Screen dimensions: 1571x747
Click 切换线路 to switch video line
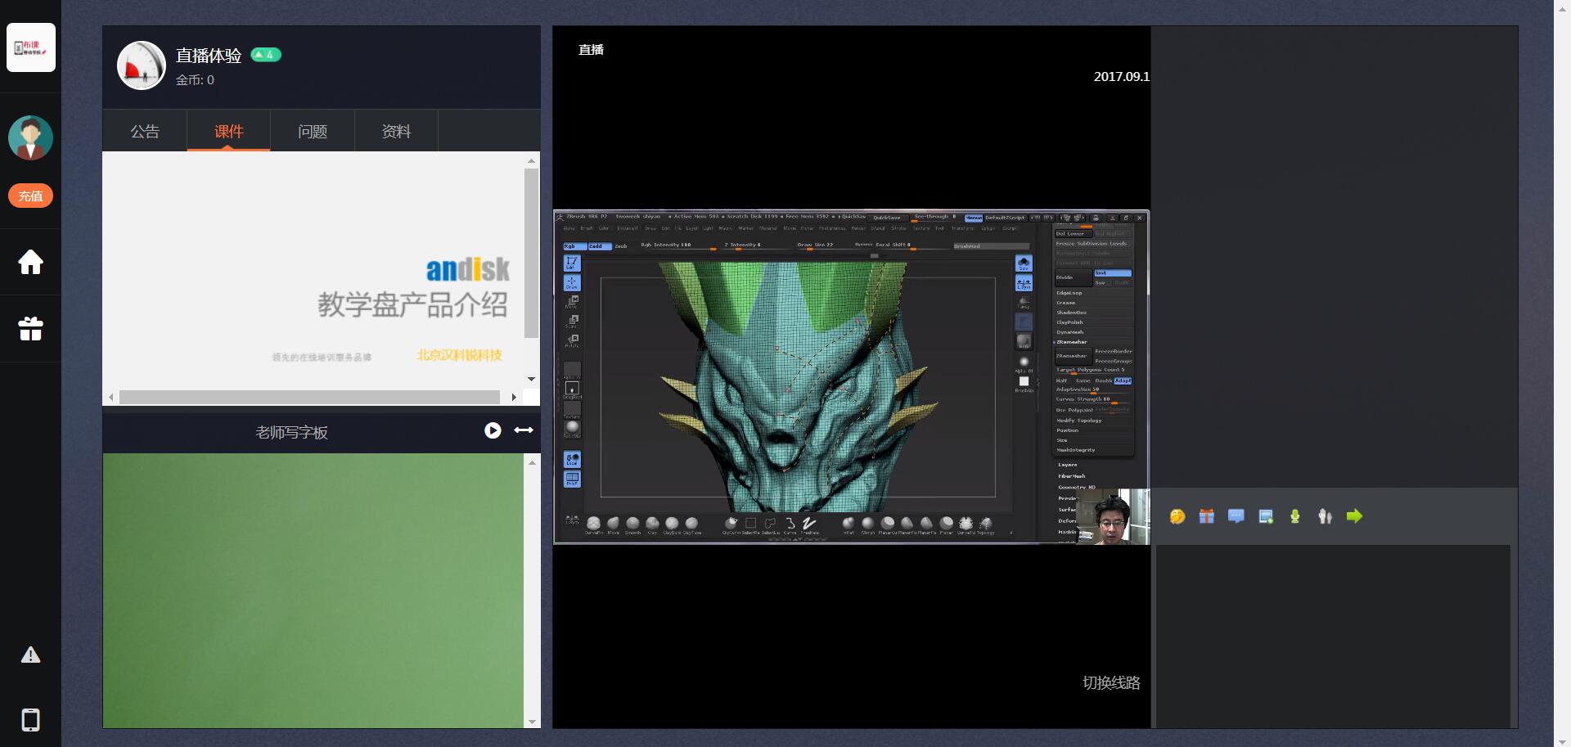coord(1110,683)
